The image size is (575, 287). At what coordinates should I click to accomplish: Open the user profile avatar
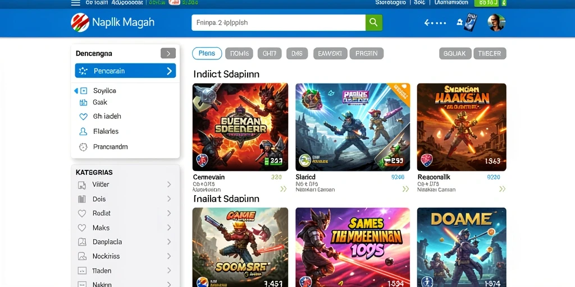496,22
